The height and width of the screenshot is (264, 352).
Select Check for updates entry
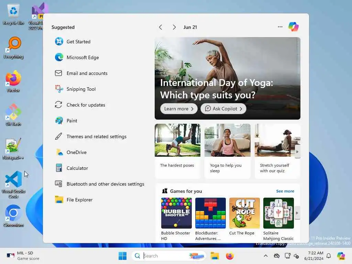(x=80, y=105)
